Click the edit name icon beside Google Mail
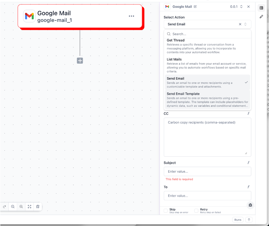 tap(195, 7)
